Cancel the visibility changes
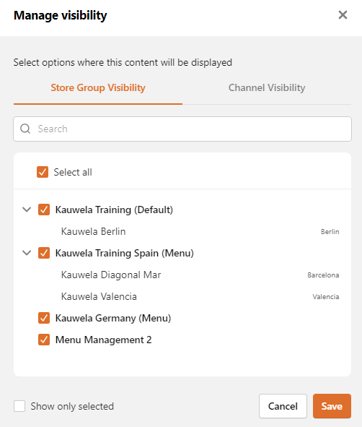 coord(283,406)
